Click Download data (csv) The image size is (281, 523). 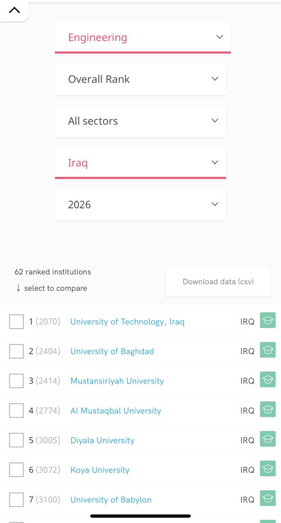218,282
